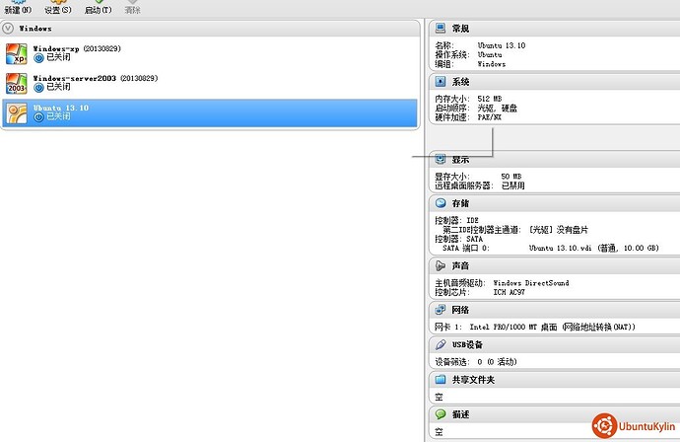Viewport: 680px width, 442px height.
Task: Click the 网络 section icon
Action: (441, 310)
